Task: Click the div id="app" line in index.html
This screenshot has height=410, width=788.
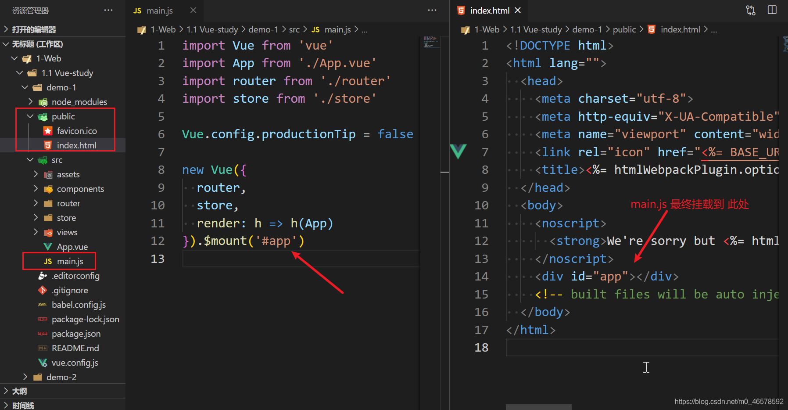Action: pos(606,276)
